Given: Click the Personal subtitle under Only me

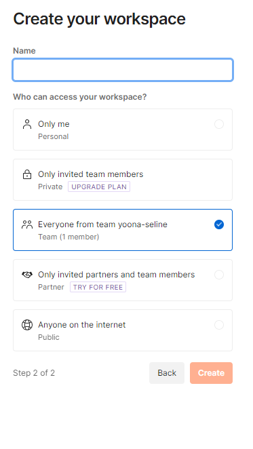Looking at the screenshot, I should pyautogui.click(x=54, y=136).
